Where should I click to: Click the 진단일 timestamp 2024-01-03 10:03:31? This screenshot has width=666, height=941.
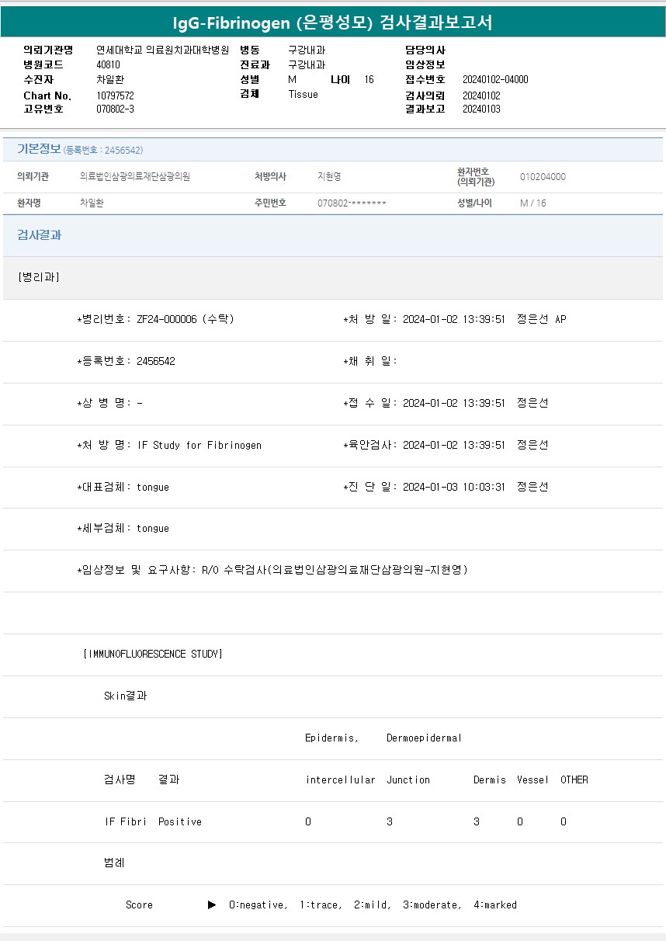(x=454, y=487)
